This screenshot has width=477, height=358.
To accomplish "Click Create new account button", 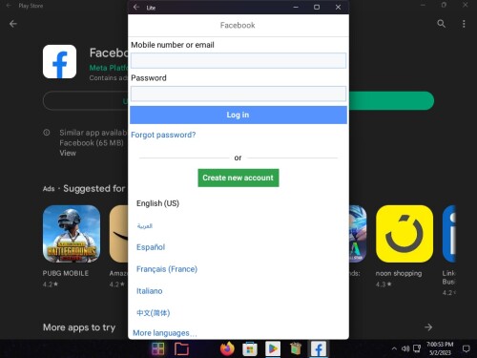I will [238, 178].
